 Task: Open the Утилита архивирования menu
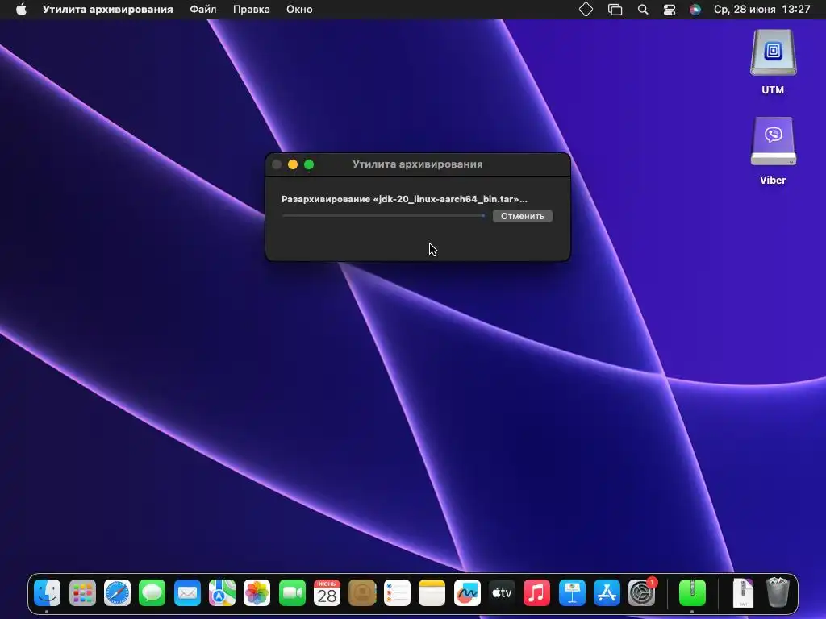point(107,10)
